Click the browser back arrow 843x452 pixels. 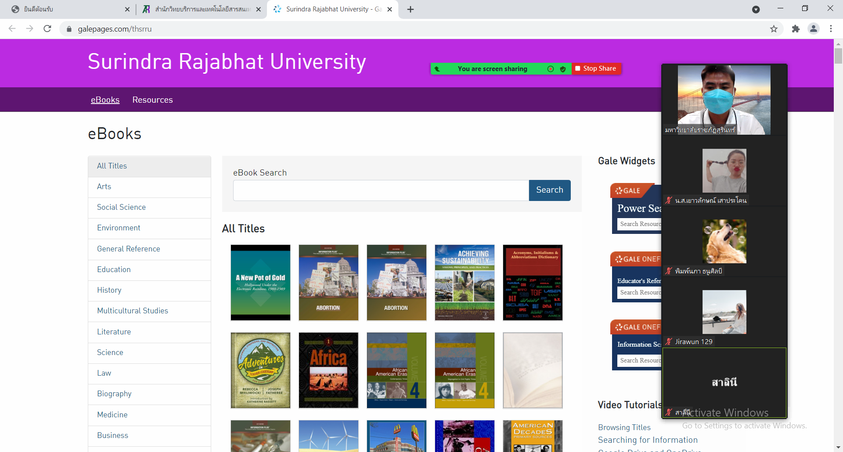pos(12,29)
